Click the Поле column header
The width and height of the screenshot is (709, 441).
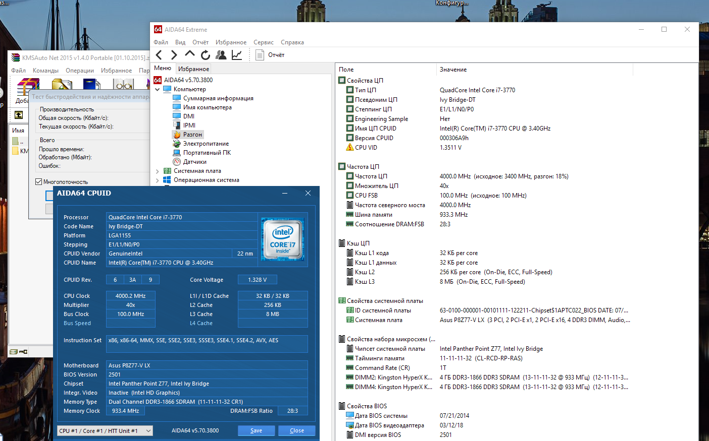(385, 70)
